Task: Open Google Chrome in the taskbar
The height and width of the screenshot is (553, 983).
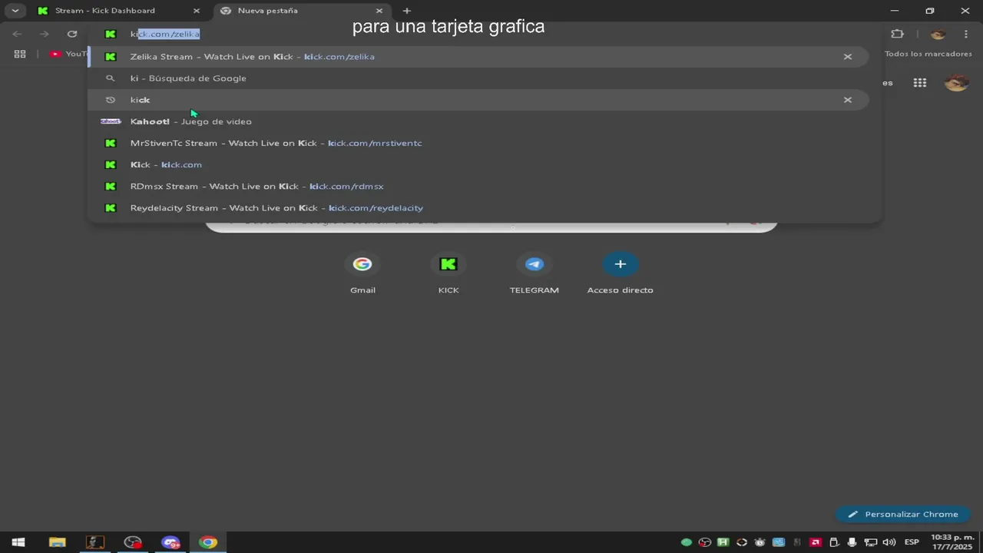Action: pos(207,542)
